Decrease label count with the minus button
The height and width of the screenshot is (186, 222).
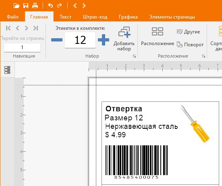[x=57, y=40]
